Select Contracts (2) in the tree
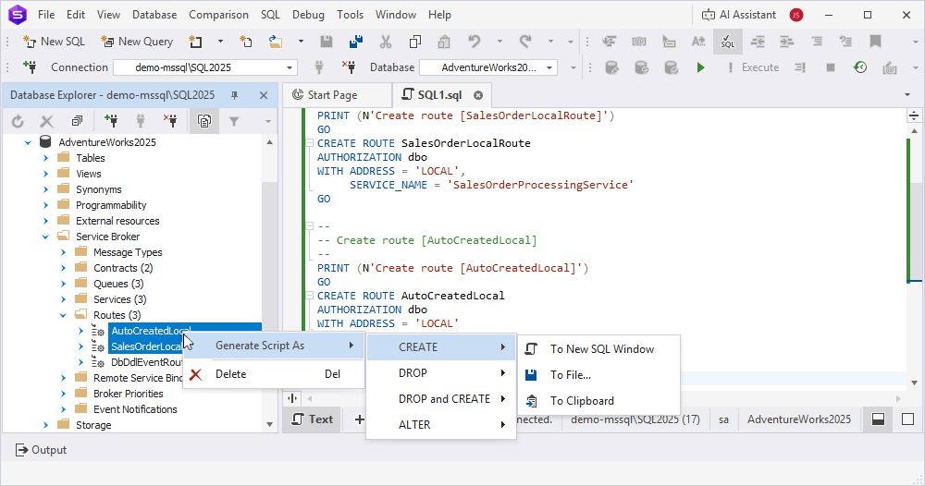Viewport: 925px width, 486px height. 123,268
